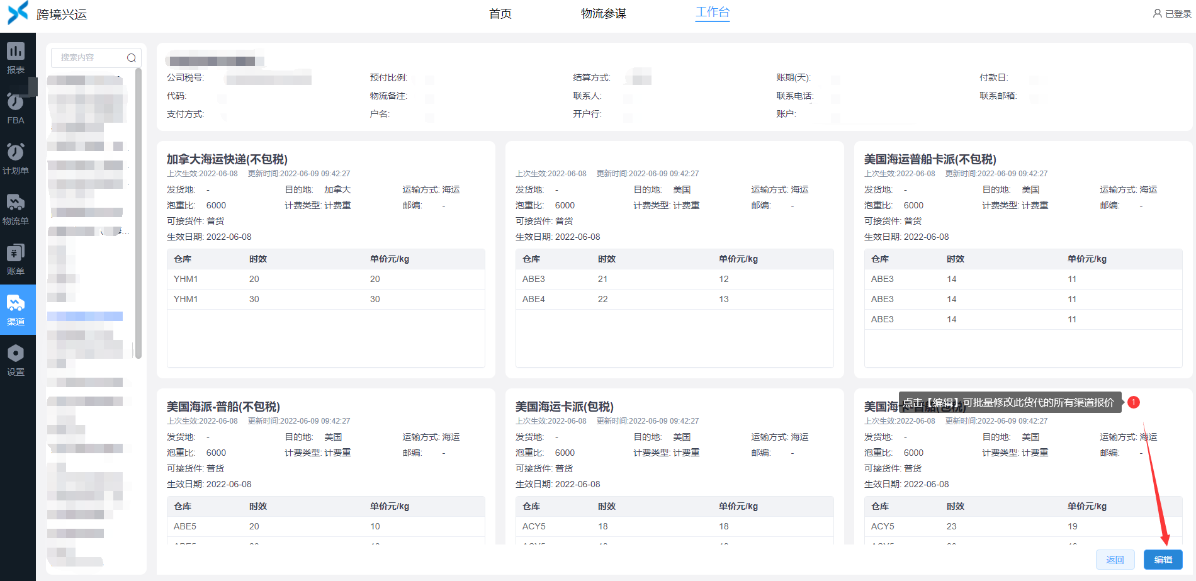Open 设置 from the sidebar
Screen dimensions: 1196x581
16,360
